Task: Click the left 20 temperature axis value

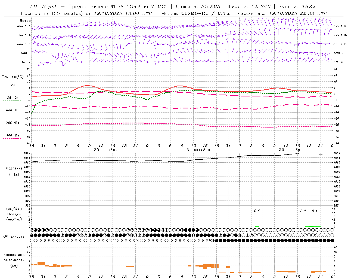Action: (29, 69)
